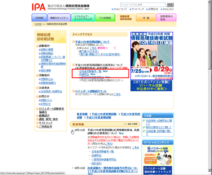Image resolution: width=212 pixels, height=175 pixels.
Task: Open ITパスポート試験普及協議会 sidebar link
Action: (x=52, y=110)
